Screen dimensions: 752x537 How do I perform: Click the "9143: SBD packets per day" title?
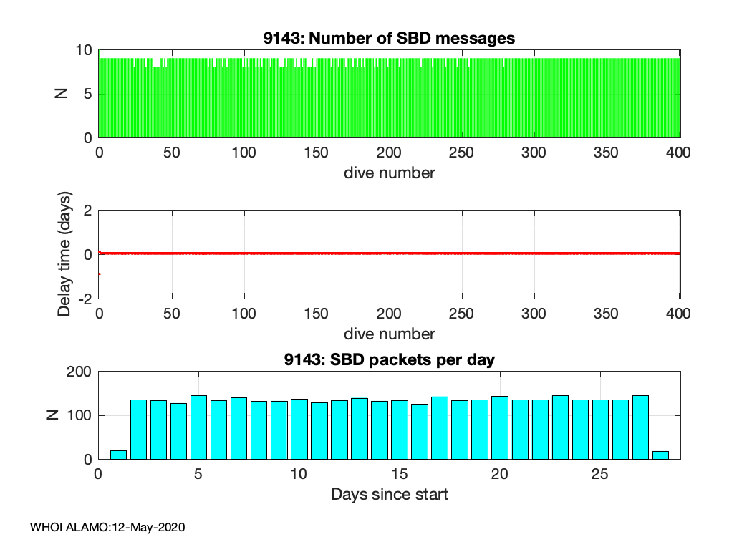coord(389,359)
